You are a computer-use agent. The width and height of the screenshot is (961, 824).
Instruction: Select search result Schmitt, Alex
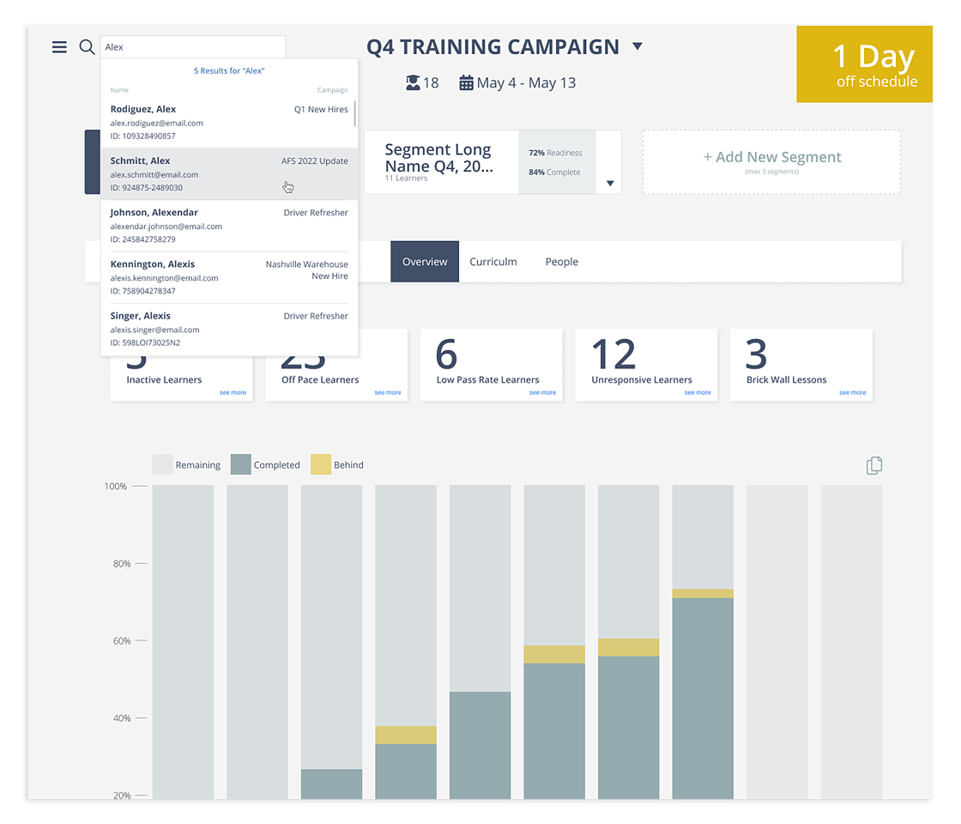point(229,173)
